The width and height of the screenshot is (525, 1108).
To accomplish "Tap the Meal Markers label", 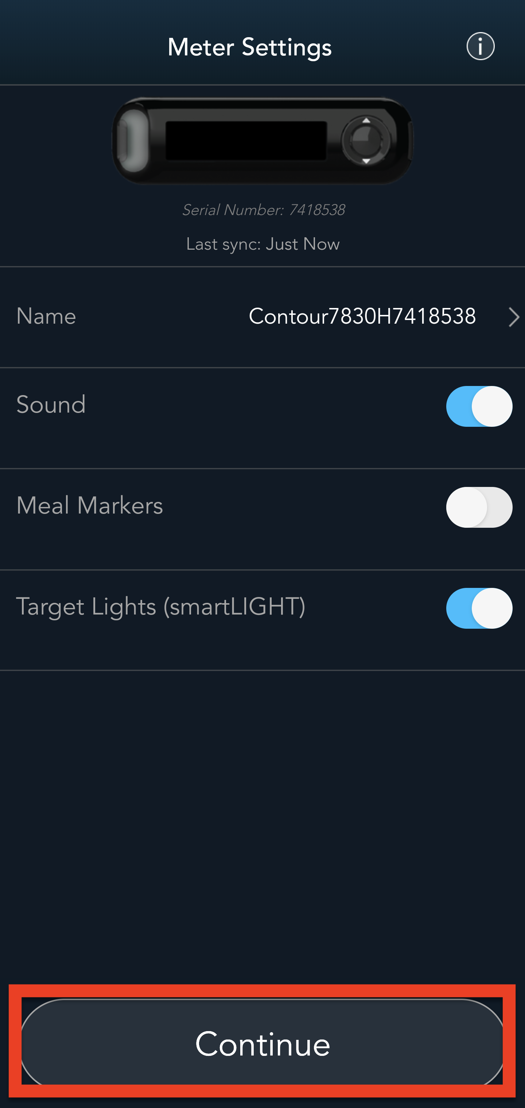I will 90,506.
